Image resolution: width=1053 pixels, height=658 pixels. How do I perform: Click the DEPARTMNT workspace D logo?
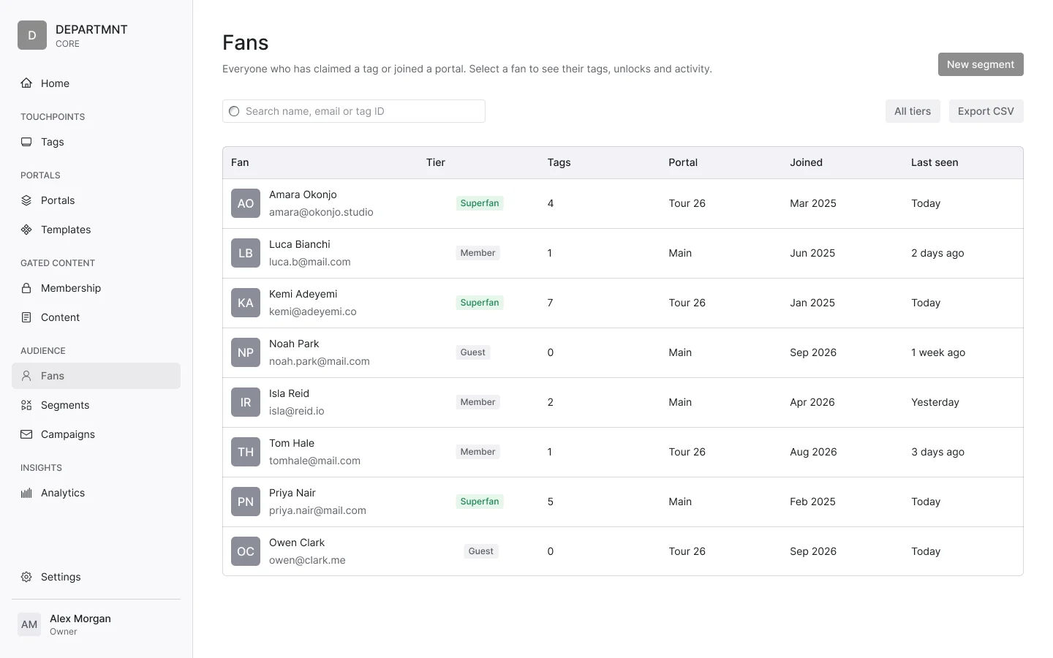pyautogui.click(x=32, y=35)
